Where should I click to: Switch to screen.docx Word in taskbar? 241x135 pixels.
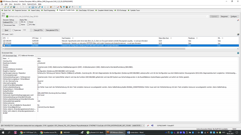135,132
